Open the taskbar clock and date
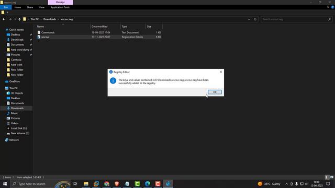Viewport: 335px width, 188px height. pos(317,184)
